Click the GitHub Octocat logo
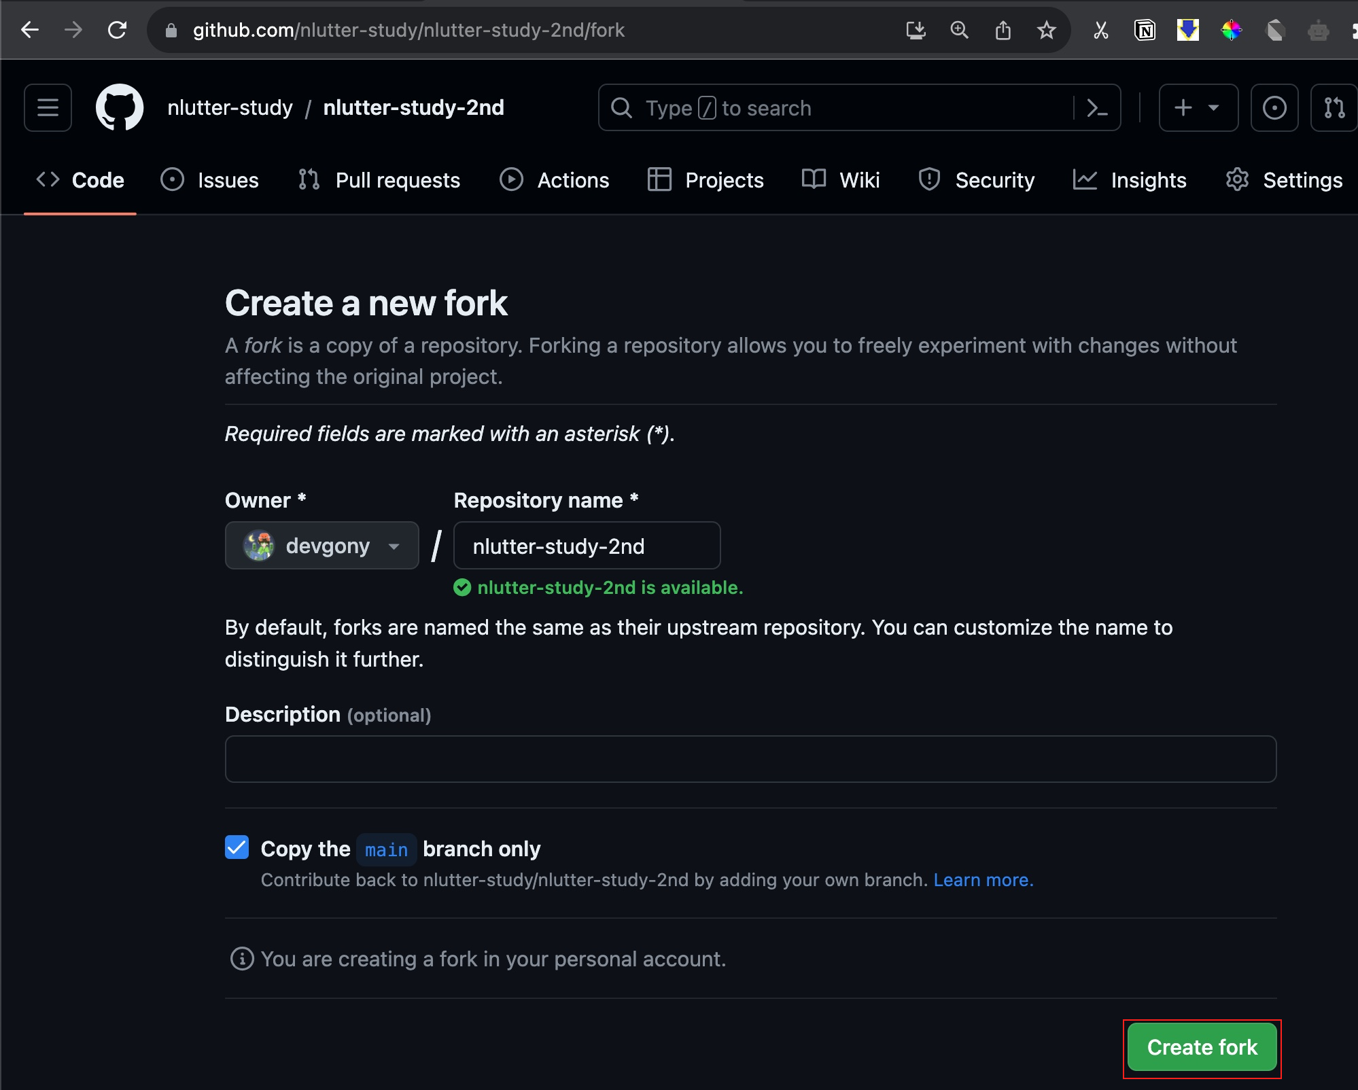1358x1090 pixels. pyautogui.click(x=120, y=107)
